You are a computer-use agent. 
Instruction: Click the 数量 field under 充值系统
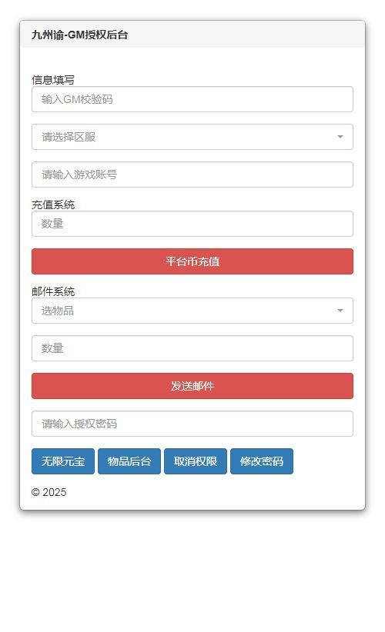(192, 224)
